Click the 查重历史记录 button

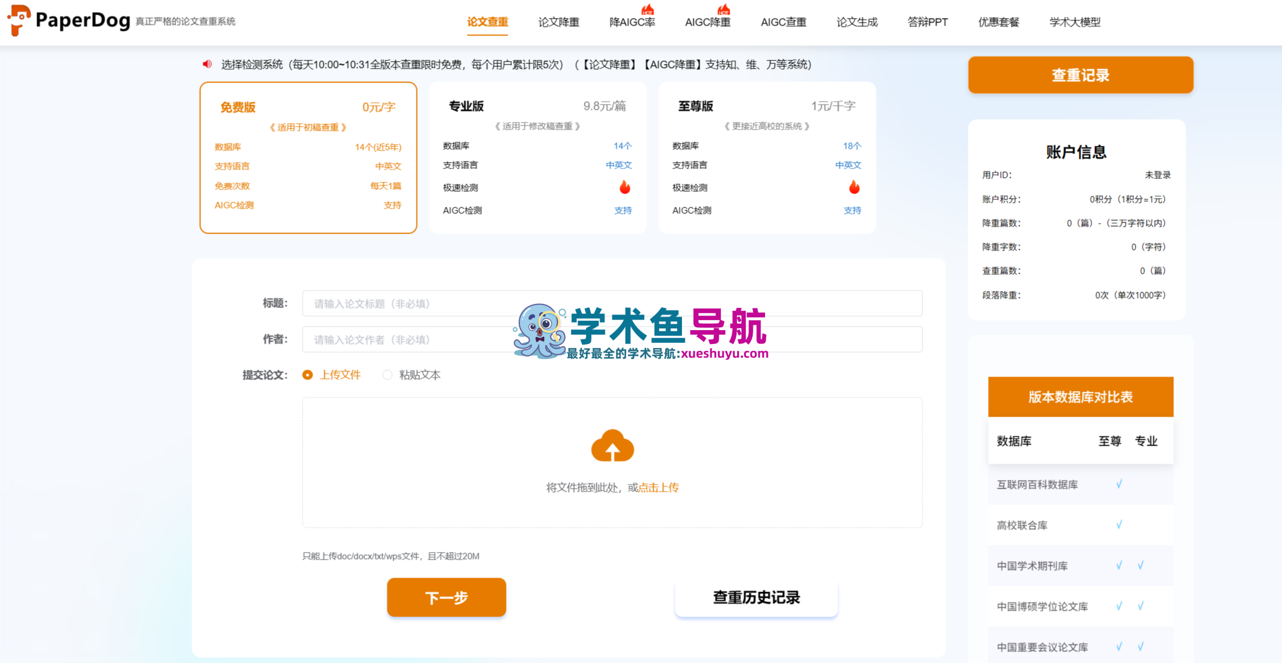(756, 597)
